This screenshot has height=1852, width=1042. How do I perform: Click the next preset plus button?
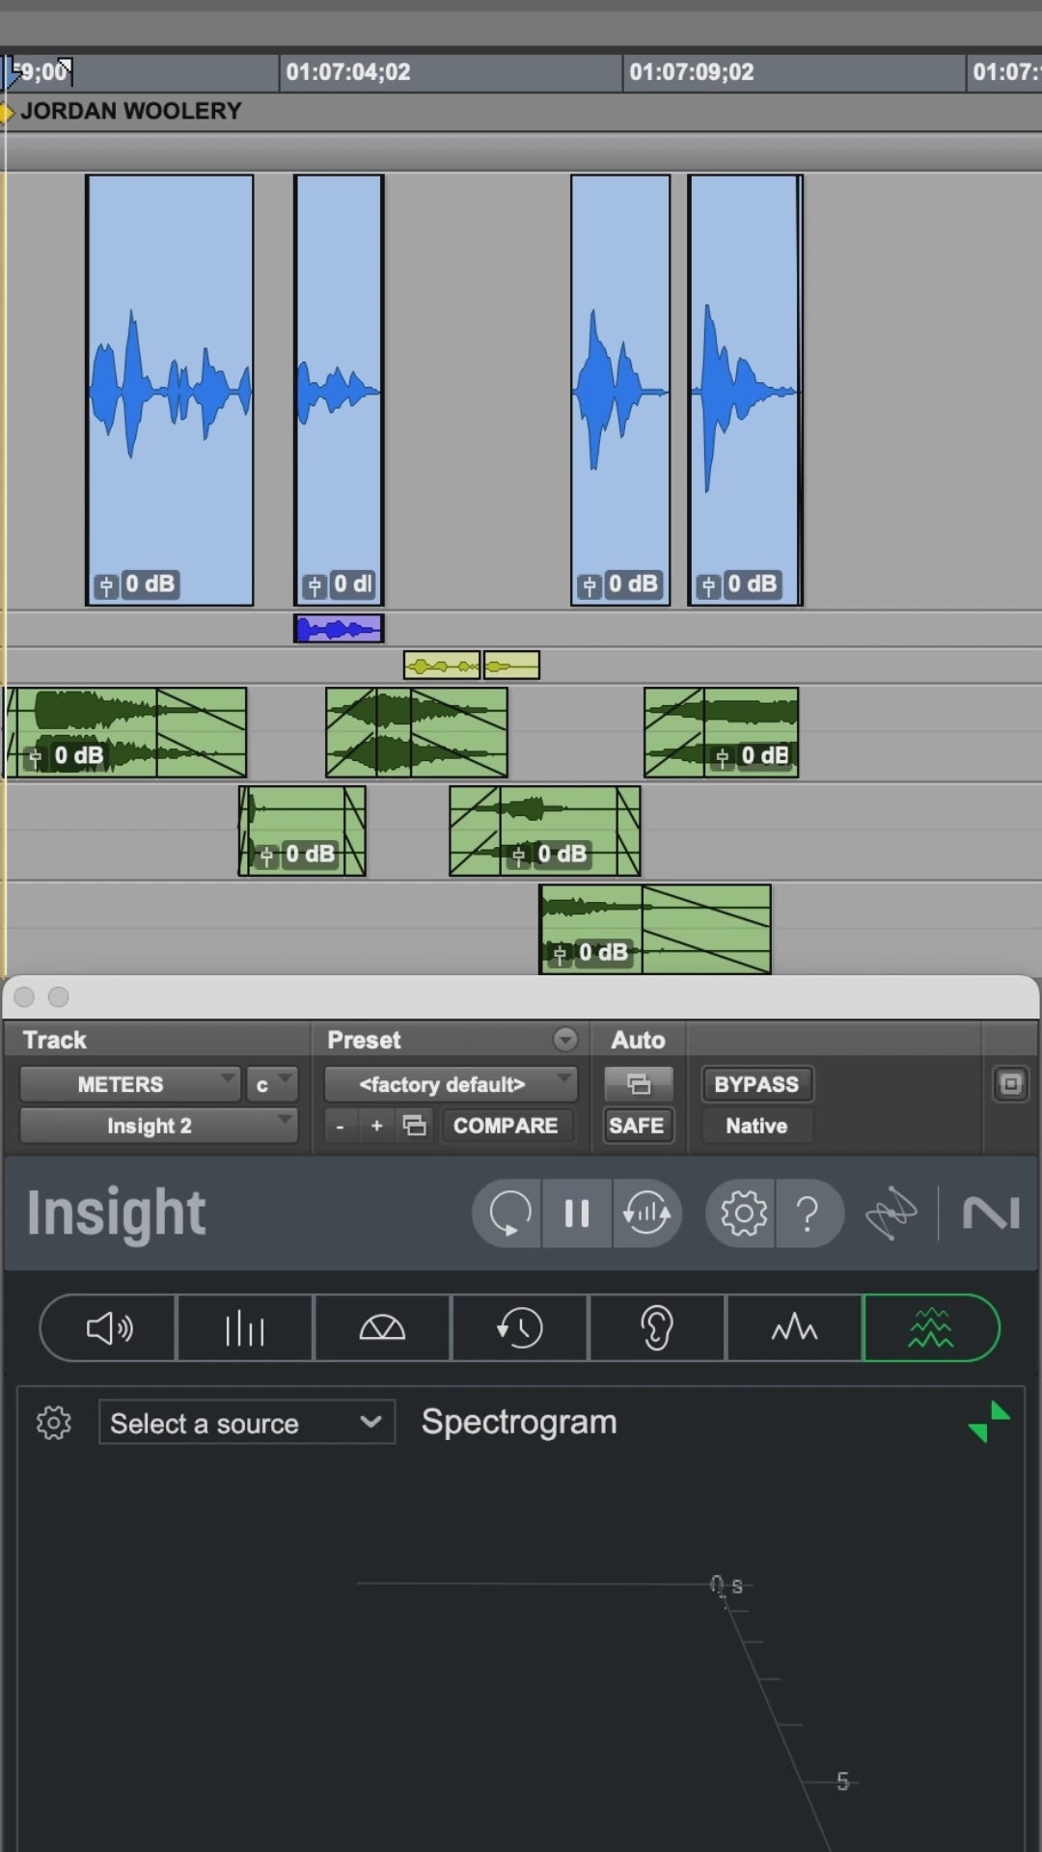coord(376,1126)
